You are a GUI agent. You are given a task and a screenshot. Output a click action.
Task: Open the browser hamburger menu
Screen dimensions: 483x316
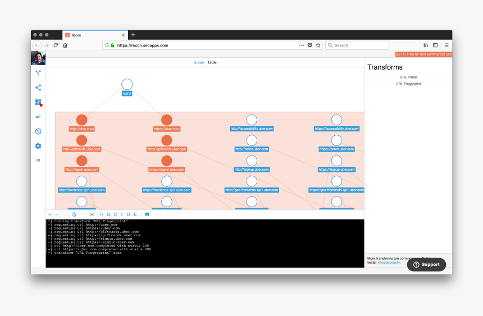[446, 45]
